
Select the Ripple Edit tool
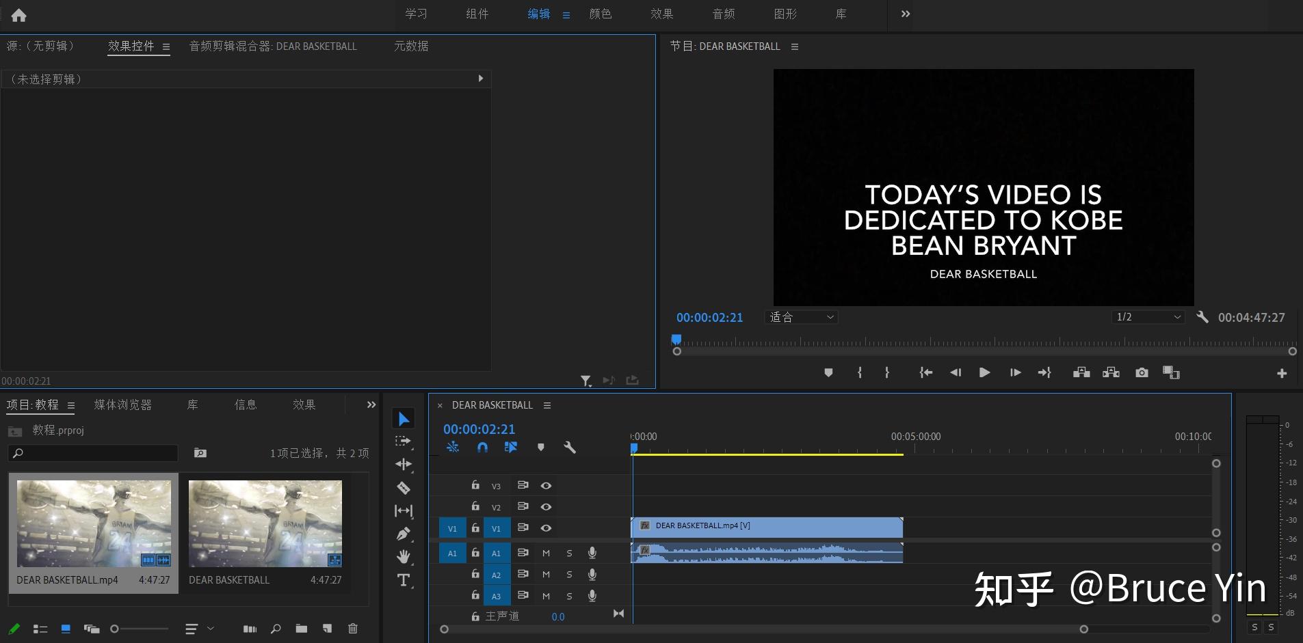coord(404,465)
